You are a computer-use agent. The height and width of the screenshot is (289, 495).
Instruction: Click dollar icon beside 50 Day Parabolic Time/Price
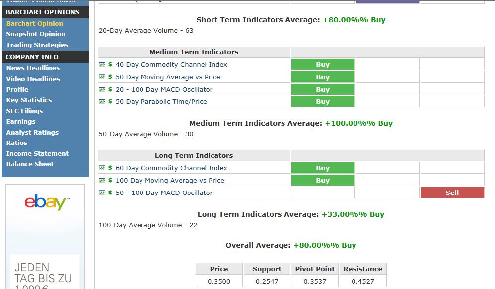point(110,101)
